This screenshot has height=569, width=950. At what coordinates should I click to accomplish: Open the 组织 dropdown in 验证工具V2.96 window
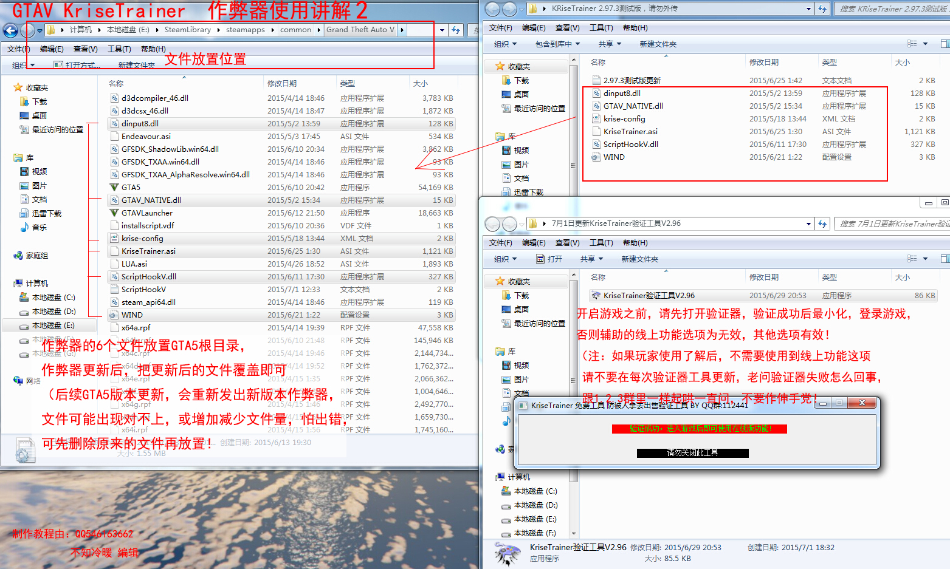505,259
